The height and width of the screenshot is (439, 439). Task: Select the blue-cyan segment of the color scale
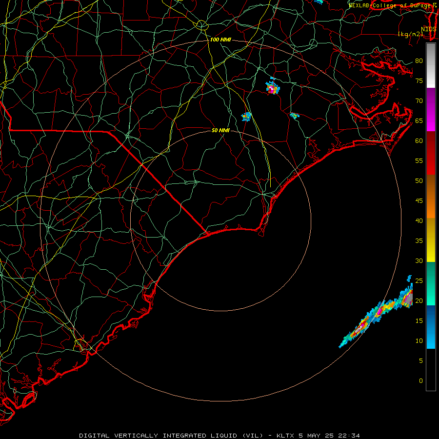(x=431, y=327)
